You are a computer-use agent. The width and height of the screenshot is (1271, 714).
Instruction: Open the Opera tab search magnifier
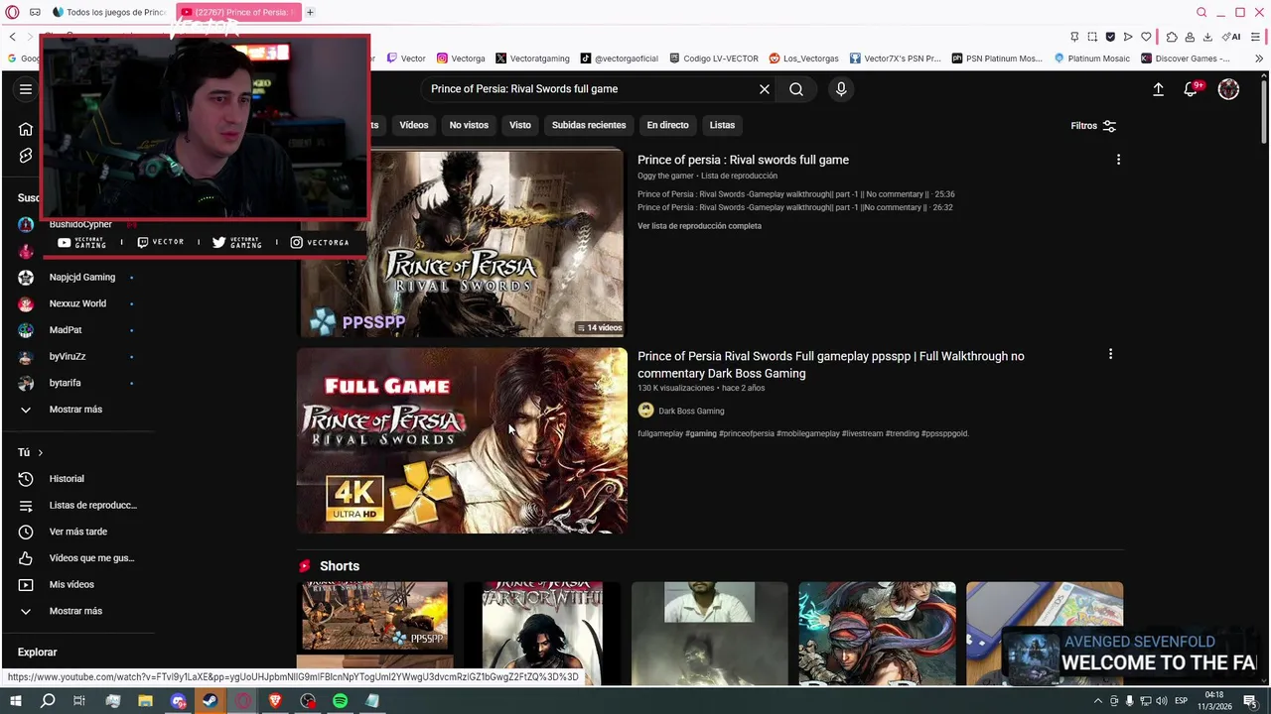pos(1201,12)
